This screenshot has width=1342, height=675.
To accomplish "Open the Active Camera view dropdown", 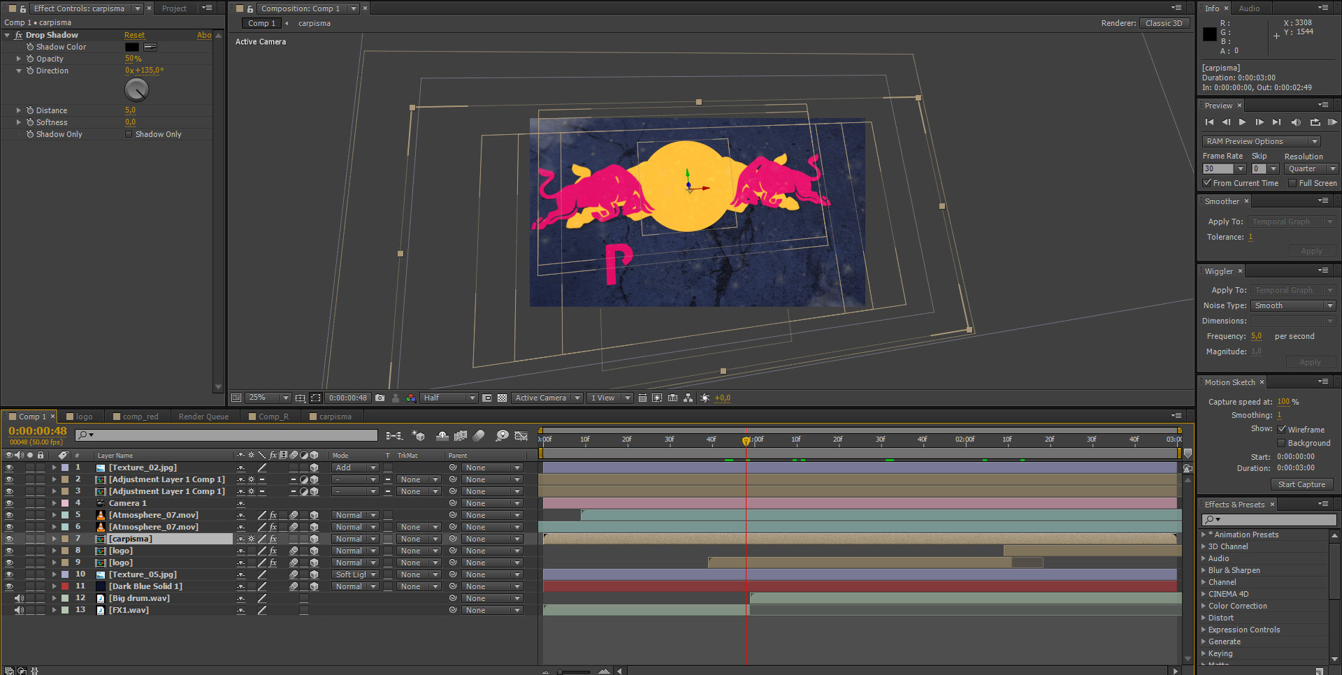I will (547, 398).
